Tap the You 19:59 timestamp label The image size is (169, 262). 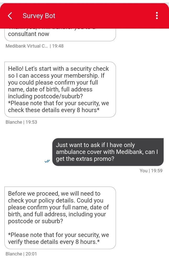pyautogui.click(x=151, y=171)
